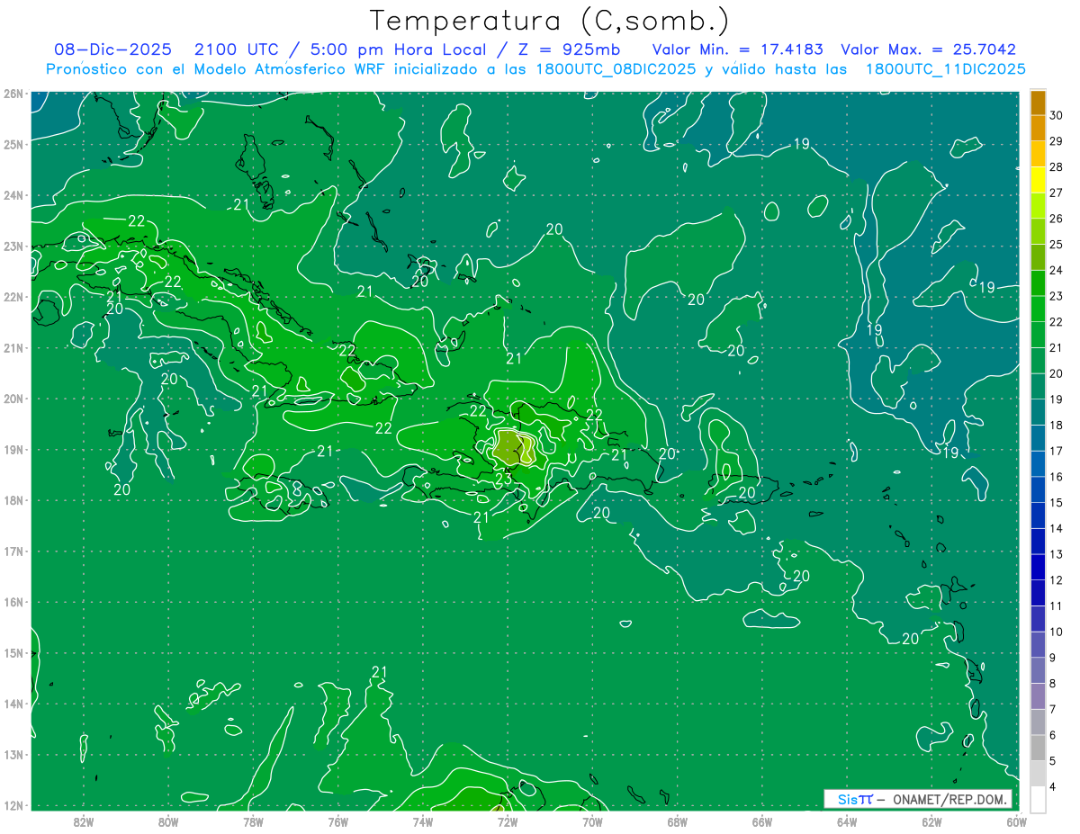The image size is (1080, 834).
Task: Click the 30 label on the color scale
Action: point(1057,114)
